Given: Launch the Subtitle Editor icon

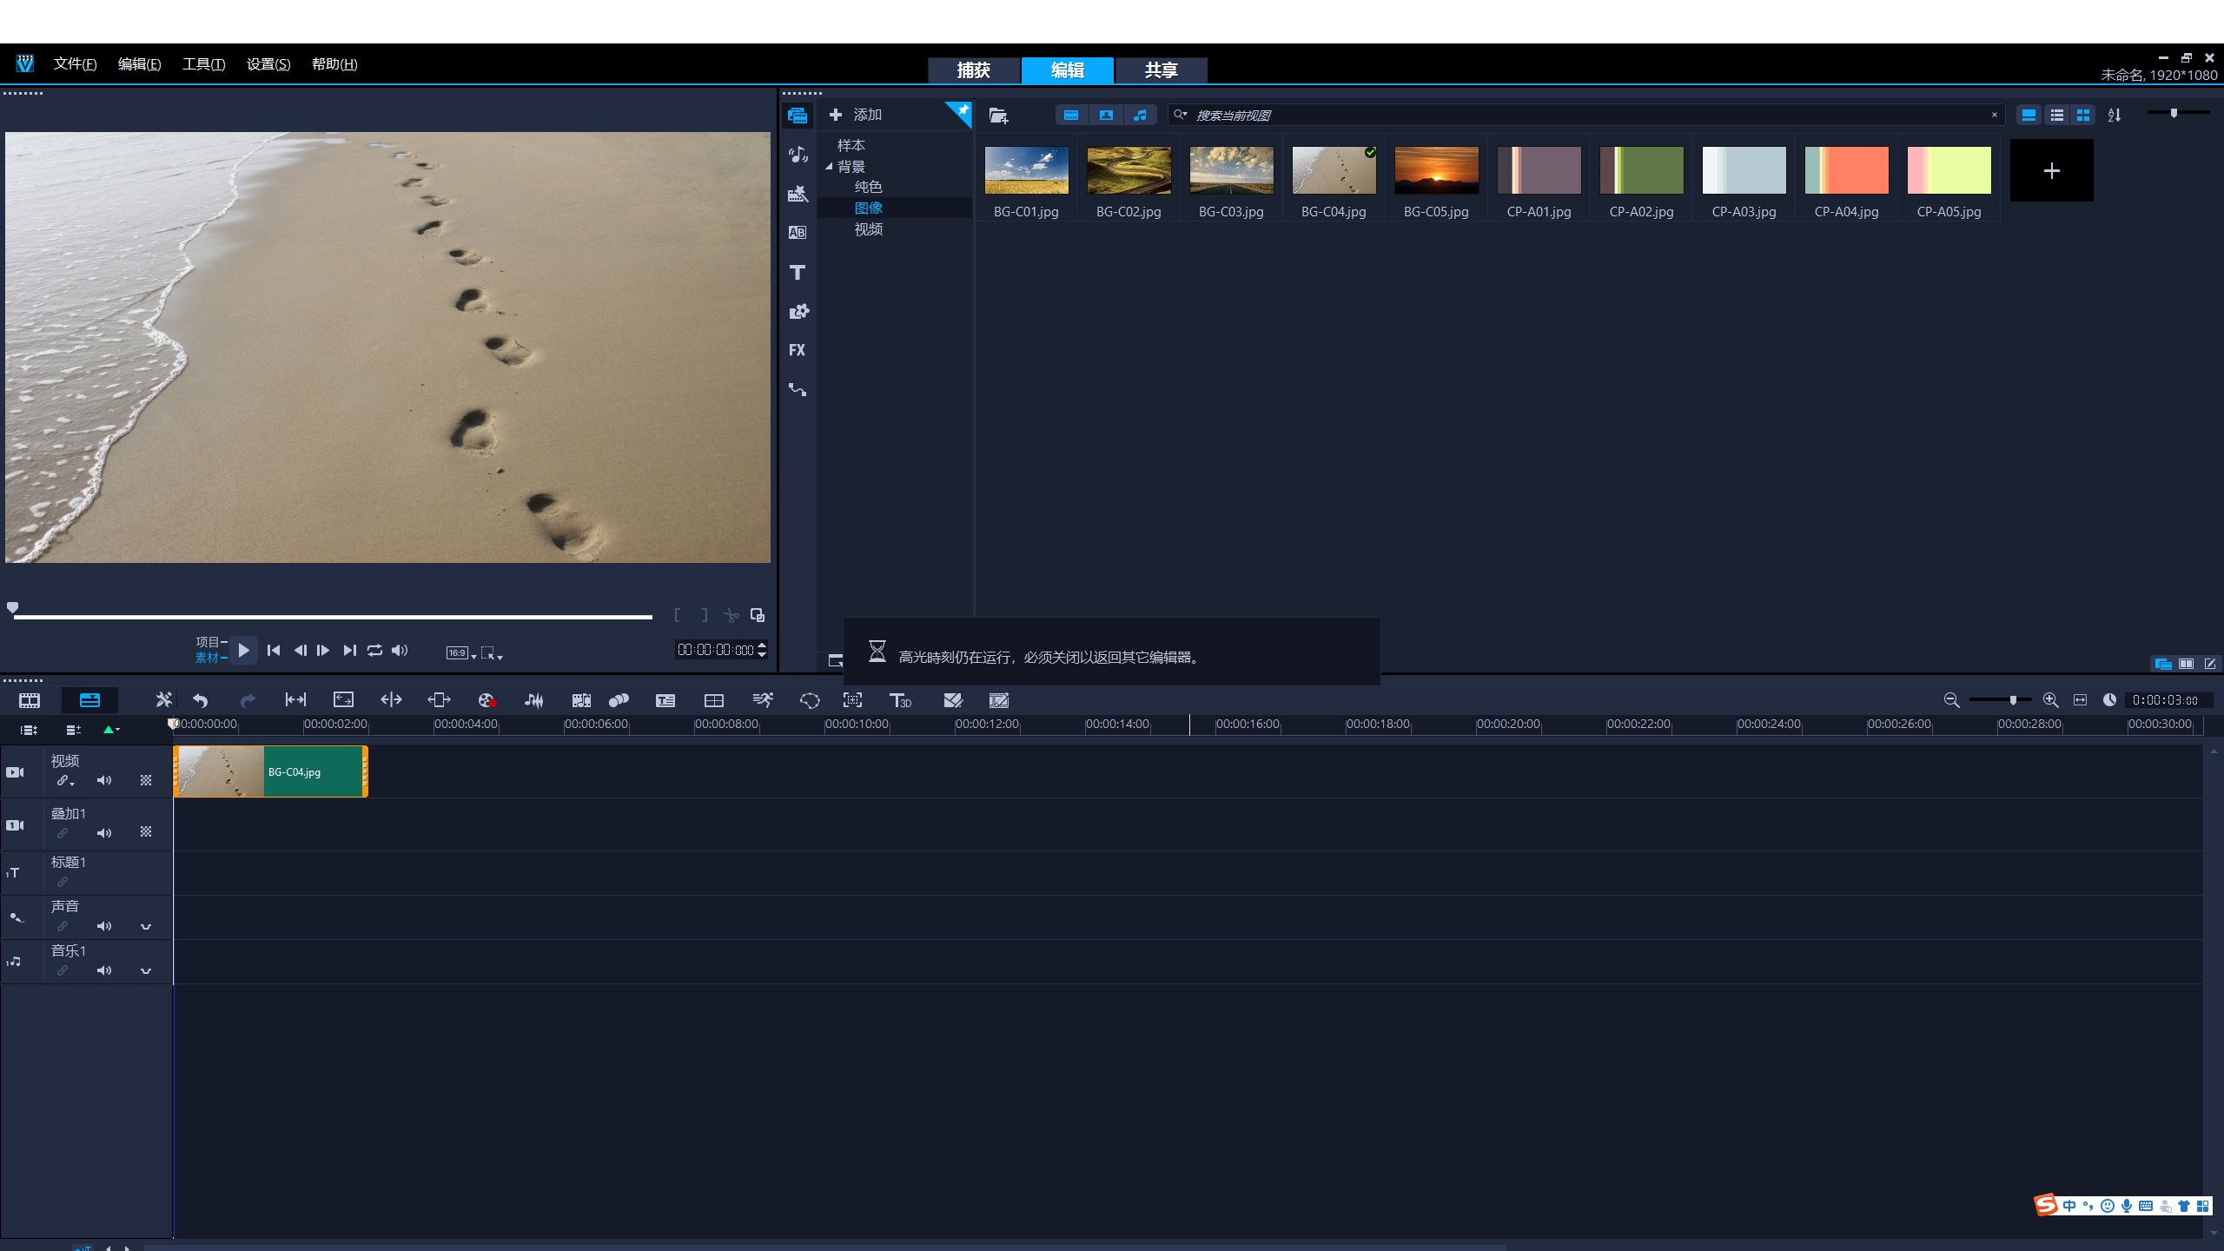Looking at the screenshot, I should [x=665, y=700].
